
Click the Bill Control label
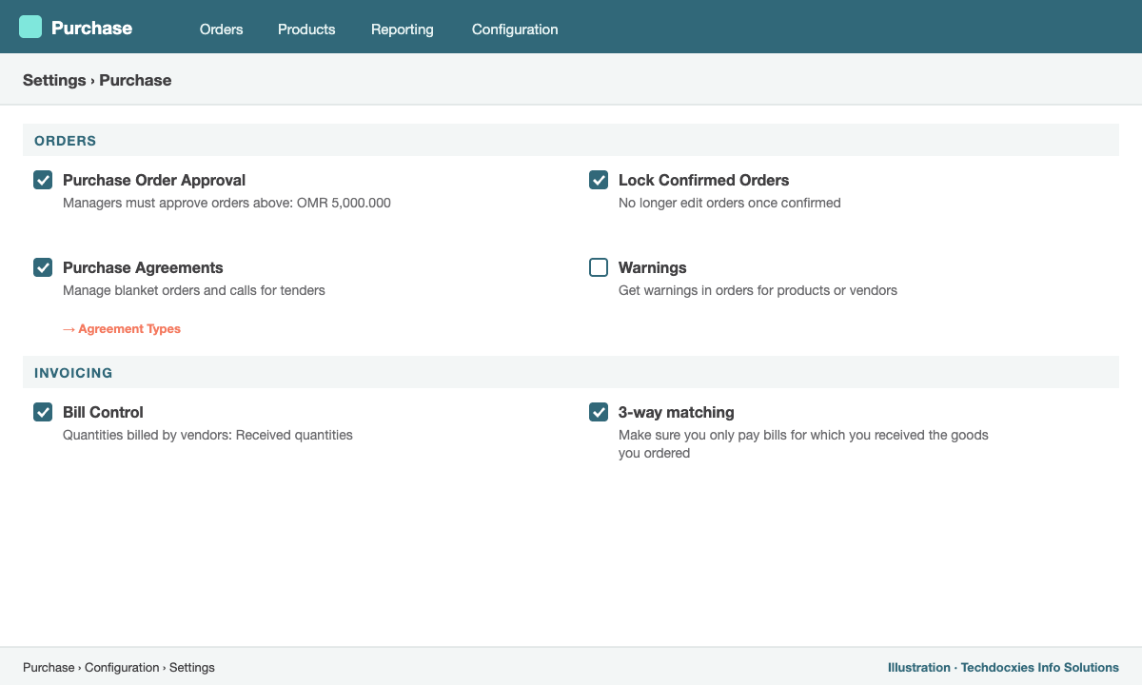(x=103, y=412)
